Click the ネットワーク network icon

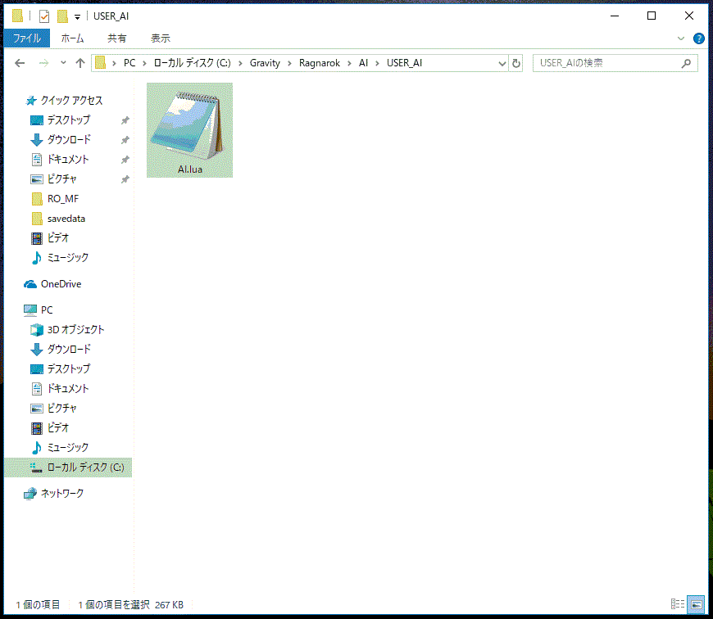[30, 493]
